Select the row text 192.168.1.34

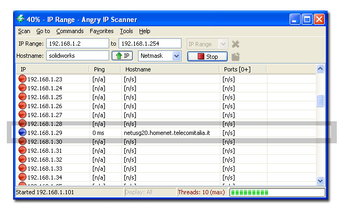tap(45, 177)
